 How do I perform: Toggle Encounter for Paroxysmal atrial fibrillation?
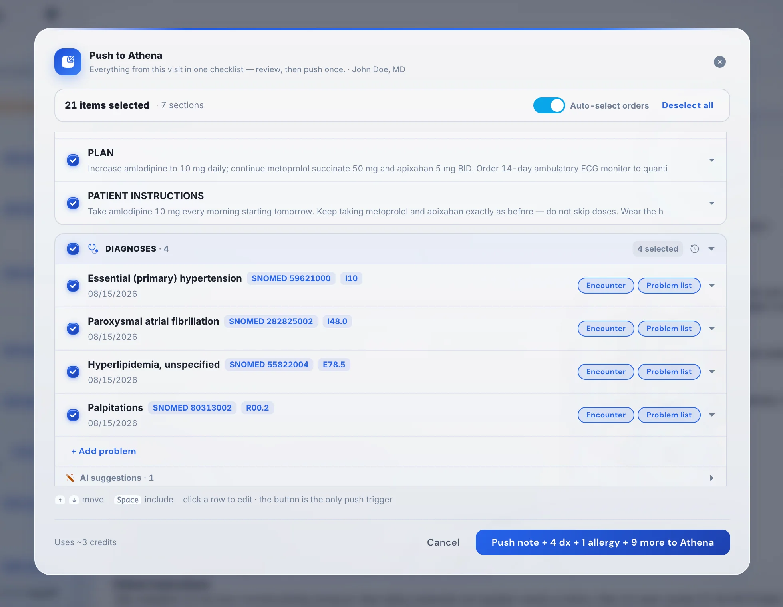click(606, 329)
